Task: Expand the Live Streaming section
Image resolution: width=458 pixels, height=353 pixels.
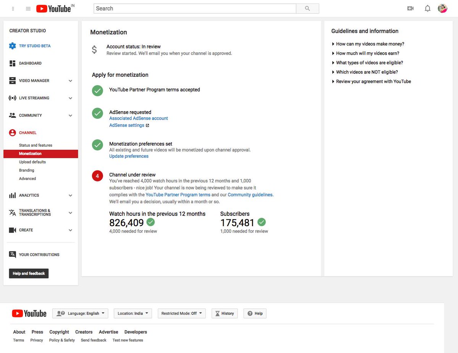Action: [70, 98]
